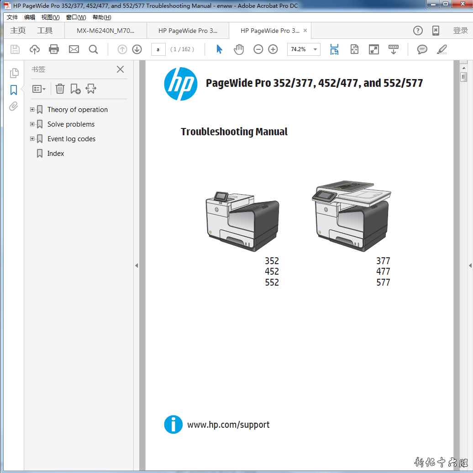The image size is (473, 473).
Task: Click the page number input field
Action: 158,49
